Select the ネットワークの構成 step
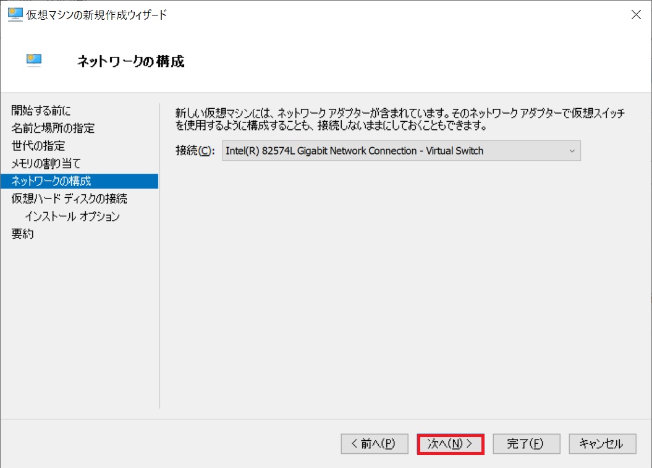The height and width of the screenshot is (468, 652). (x=80, y=181)
